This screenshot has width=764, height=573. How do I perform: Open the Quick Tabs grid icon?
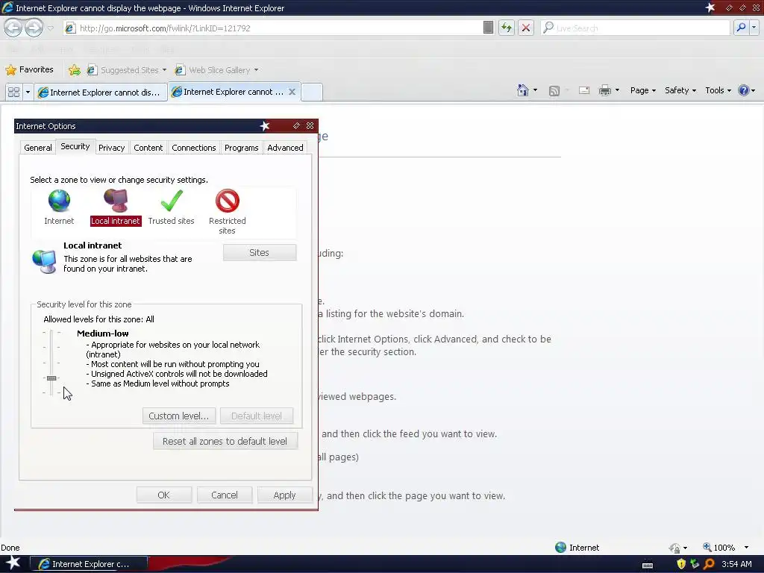pos(13,92)
